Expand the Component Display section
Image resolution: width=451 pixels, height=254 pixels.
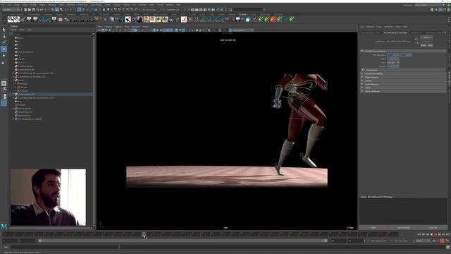coord(402,73)
